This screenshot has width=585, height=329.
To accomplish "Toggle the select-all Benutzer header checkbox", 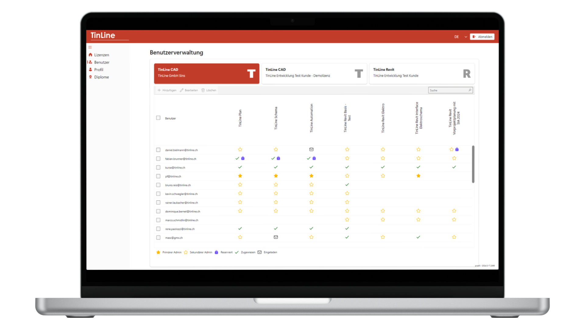I will coord(158,118).
